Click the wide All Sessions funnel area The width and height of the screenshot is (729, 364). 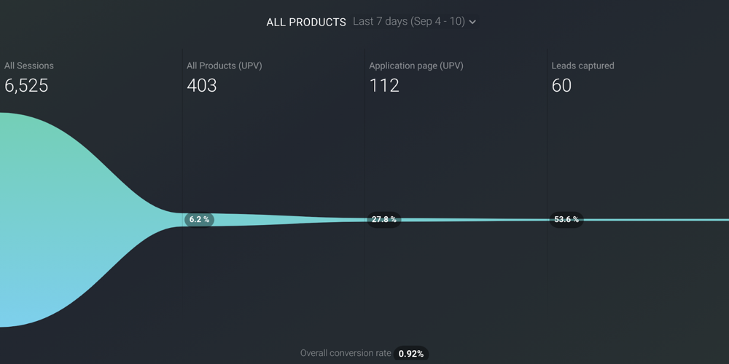[58, 218]
